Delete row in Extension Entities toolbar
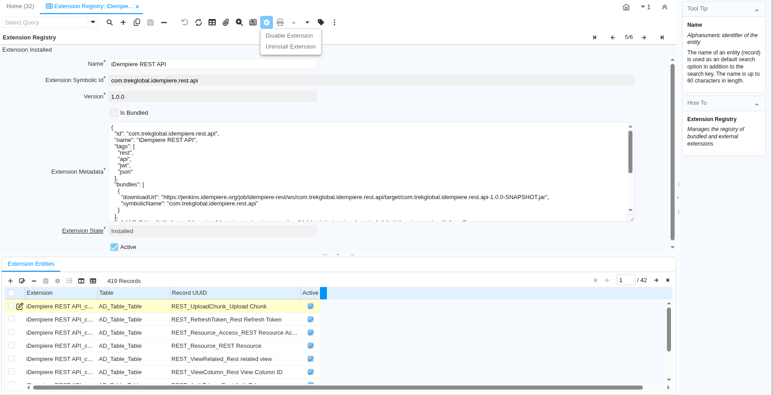This screenshot has height=395, width=773. [34, 281]
